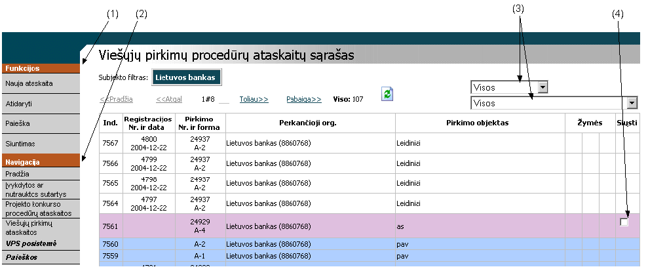Open Paieška from the Funkcijos menu
This screenshot has height=269, width=648.
click(41, 124)
